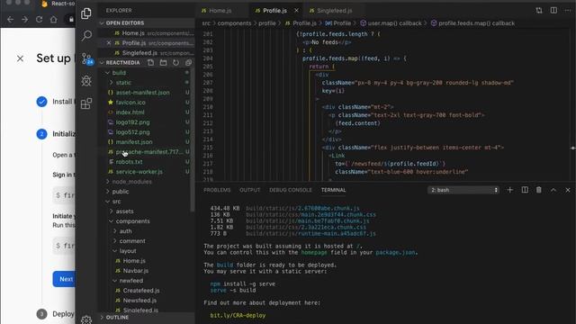This screenshot has width=576, height=324.
Task: Open the Explorer view in activity bar
Action: (x=86, y=13)
